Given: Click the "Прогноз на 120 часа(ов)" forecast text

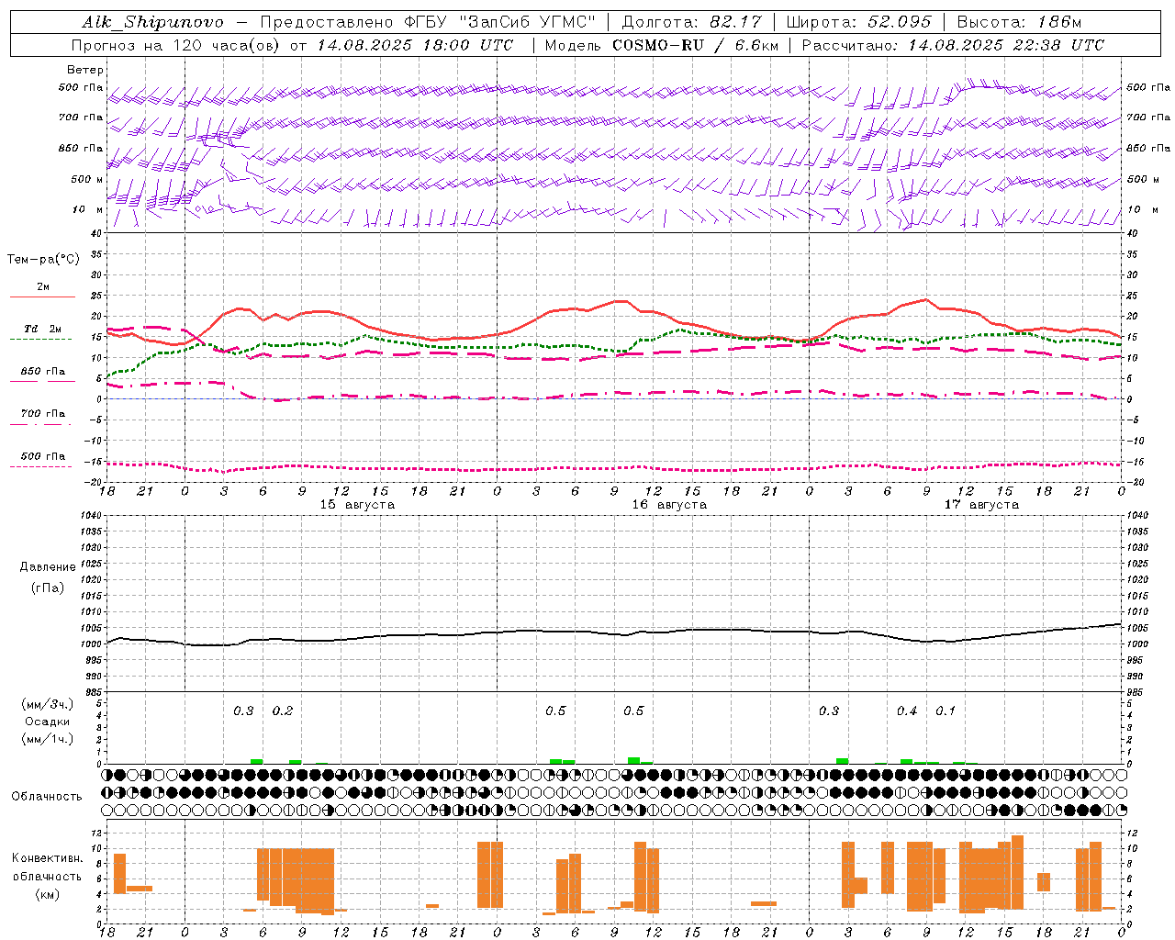Looking at the screenshot, I should [x=176, y=45].
